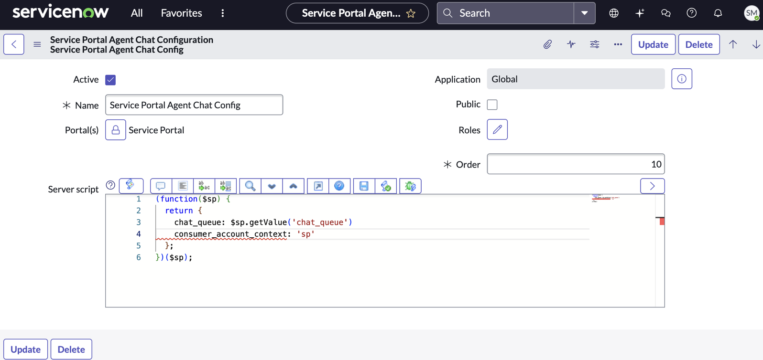Click the bottom Delete button
Viewport: 763px width, 360px height.
point(71,349)
